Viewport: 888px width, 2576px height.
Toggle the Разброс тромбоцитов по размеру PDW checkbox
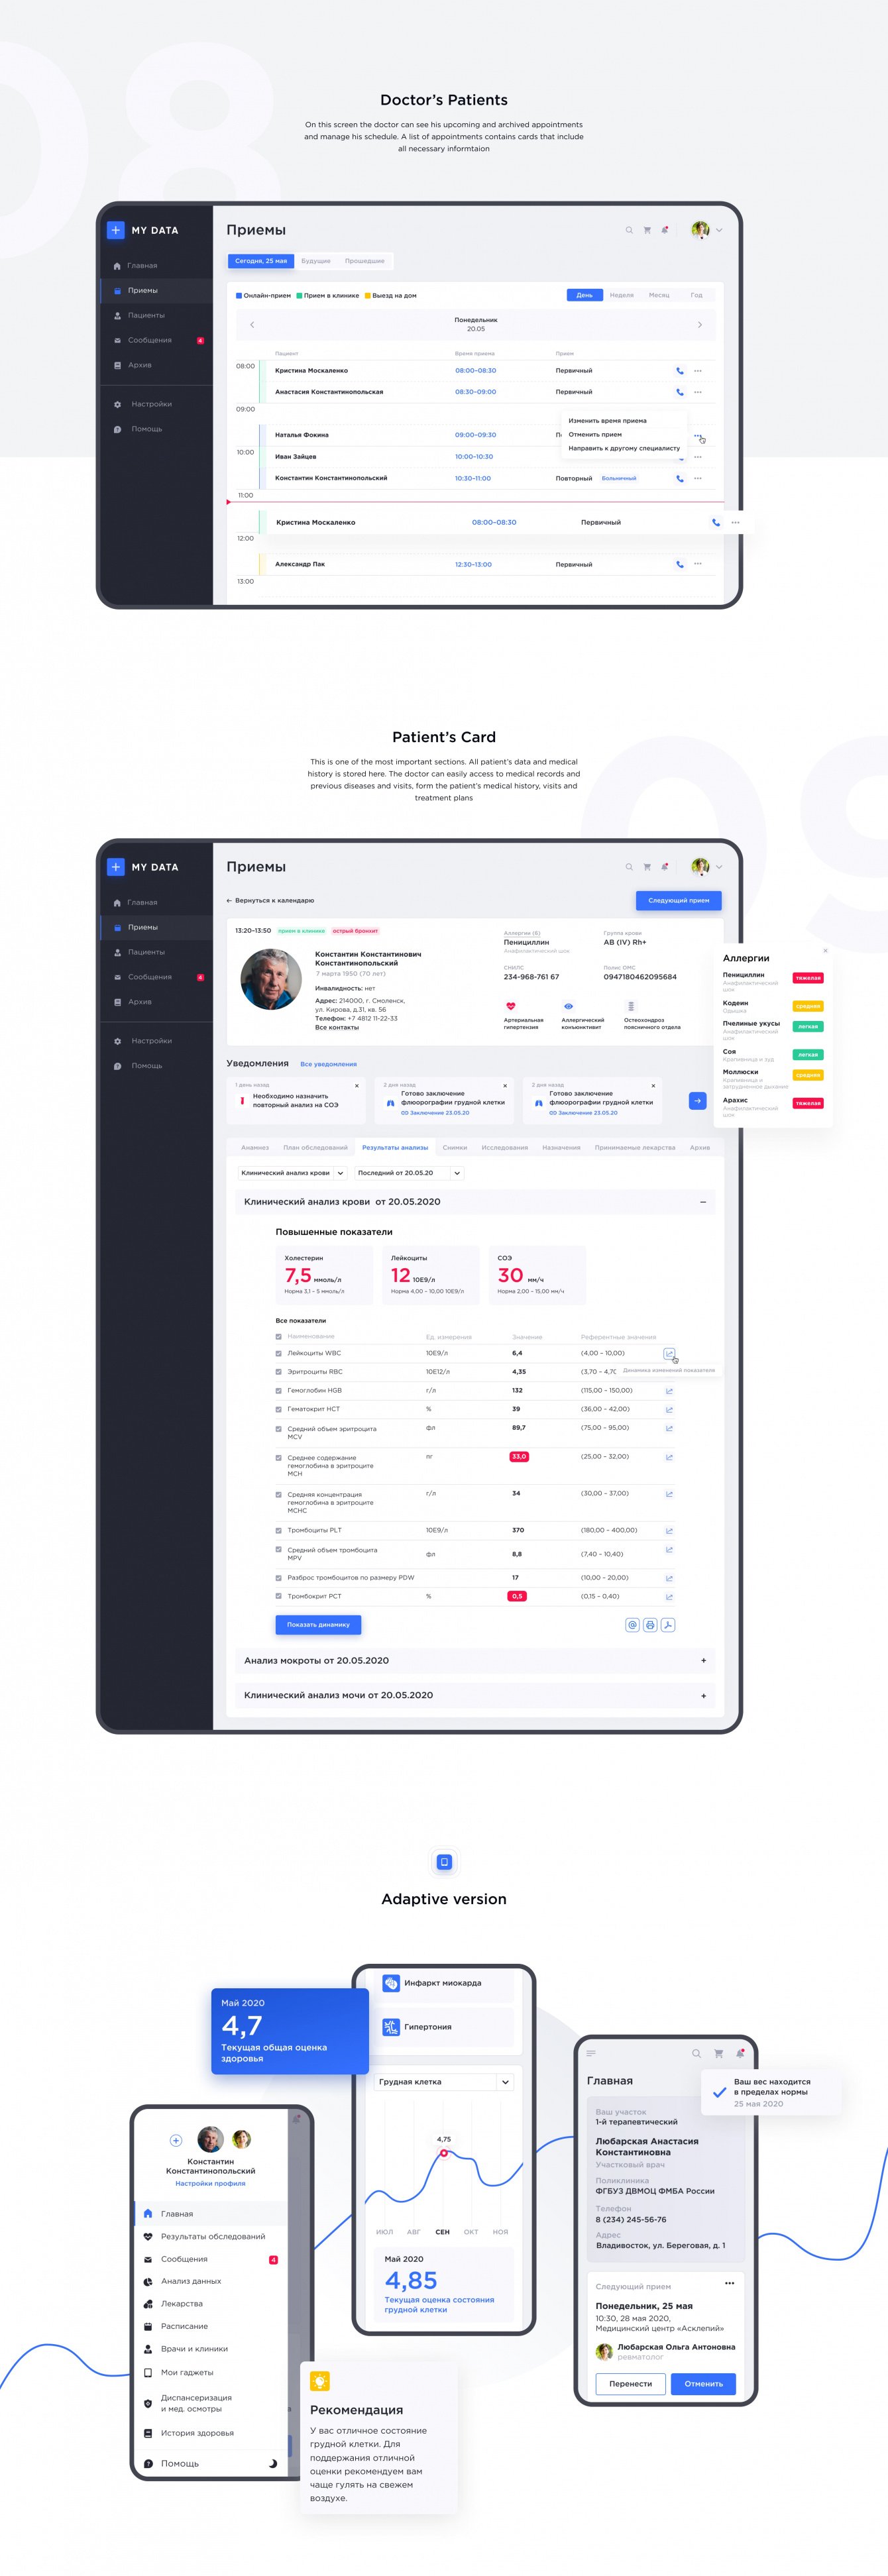click(x=279, y=1578)
